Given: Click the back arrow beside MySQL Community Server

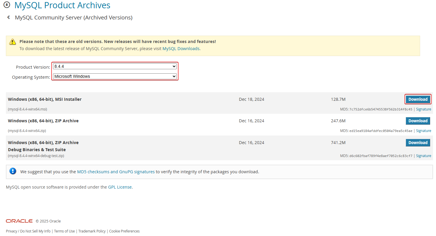Looking at the screenshot, I should pyautogui.click(x=9, y=17).
